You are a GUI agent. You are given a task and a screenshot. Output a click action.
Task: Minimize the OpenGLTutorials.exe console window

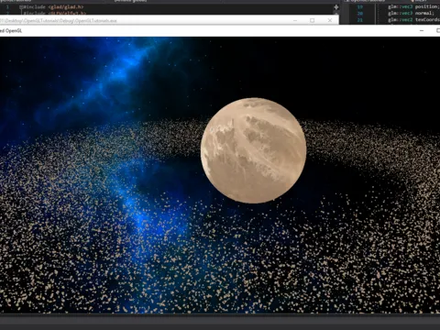295,20
